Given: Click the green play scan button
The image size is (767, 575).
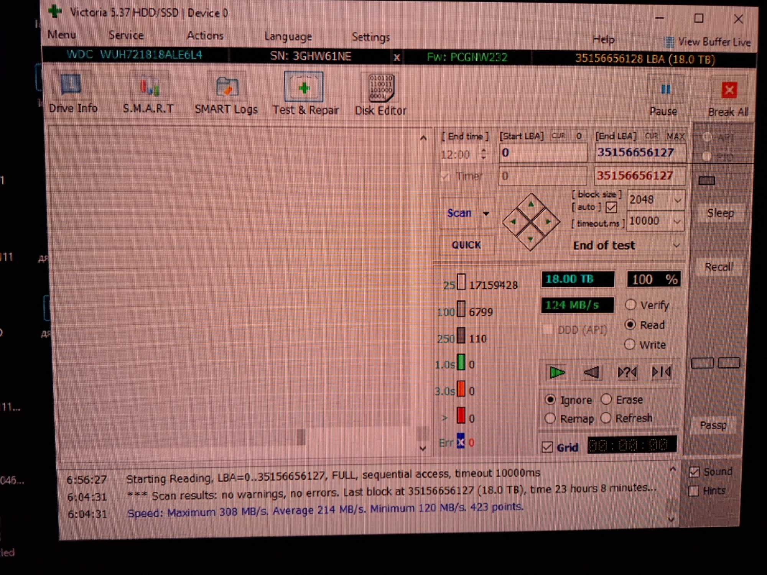Looking at the screenshot, I should pos(556,372).
